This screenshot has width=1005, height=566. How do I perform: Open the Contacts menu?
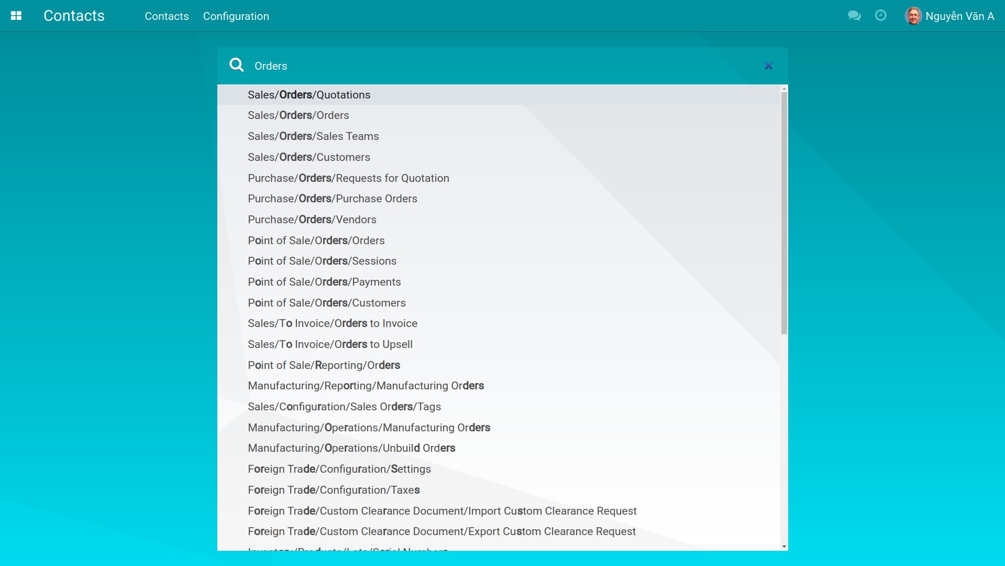(x=166, y=16)
